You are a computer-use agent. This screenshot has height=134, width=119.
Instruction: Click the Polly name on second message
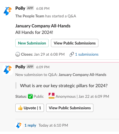click(20, 67)
